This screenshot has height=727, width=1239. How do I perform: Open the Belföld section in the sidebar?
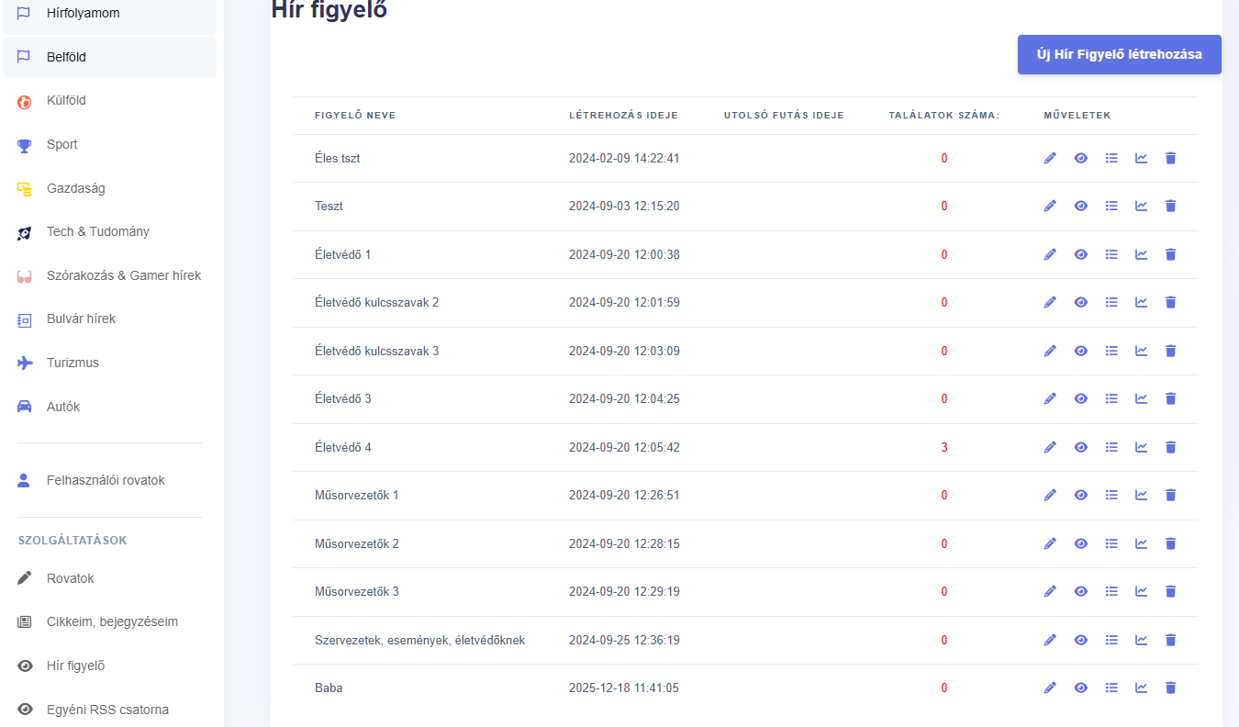pyautogui.click(x=64, y=56)
